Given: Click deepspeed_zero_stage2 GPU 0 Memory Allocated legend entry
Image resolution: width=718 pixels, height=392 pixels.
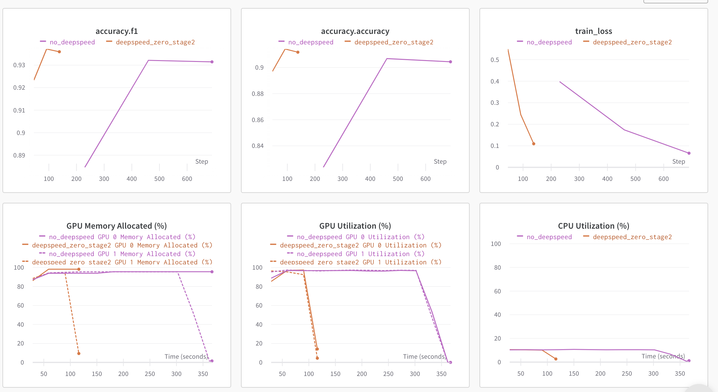Looking at the screenshot, I should (x=122, y=245).
